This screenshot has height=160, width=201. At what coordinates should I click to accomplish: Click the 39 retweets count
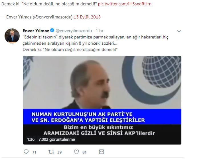pos(59,152)
